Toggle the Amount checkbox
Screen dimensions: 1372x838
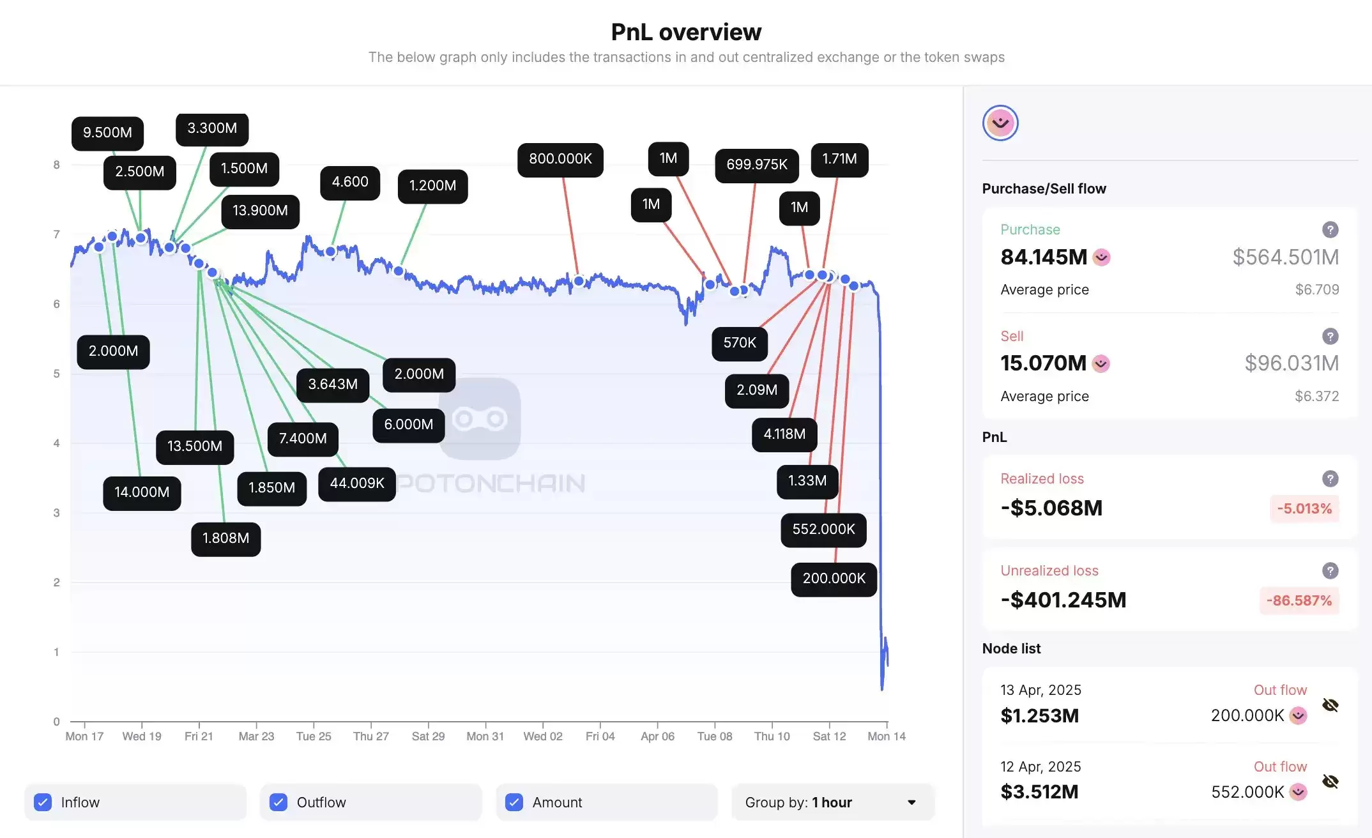514,802
